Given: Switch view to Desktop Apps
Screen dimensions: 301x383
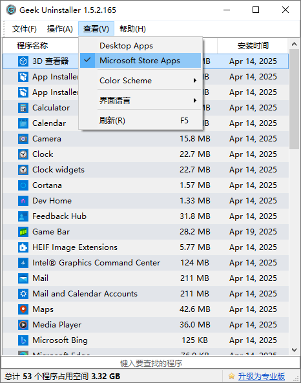Looking at the screenshot, I should point(140,46).
